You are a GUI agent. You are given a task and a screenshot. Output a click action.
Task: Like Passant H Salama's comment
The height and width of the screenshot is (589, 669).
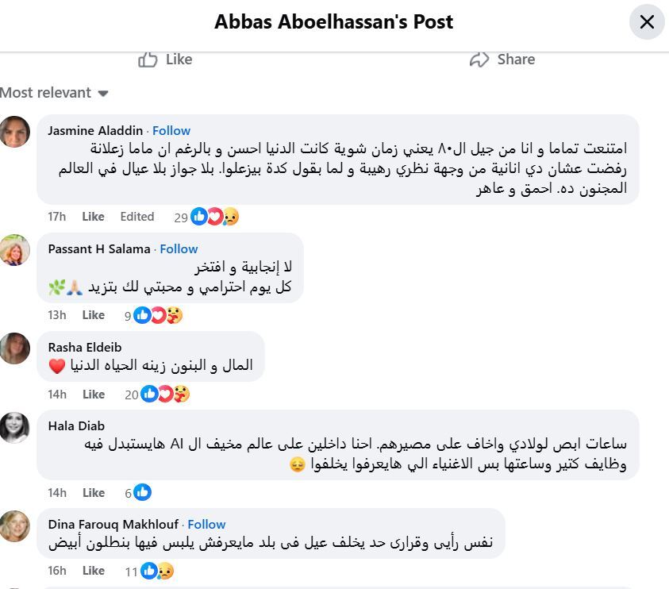[93, 315]
